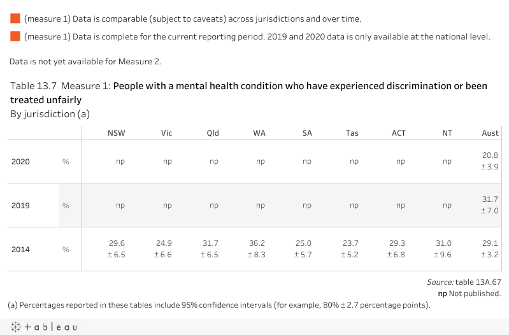Click the 2020 Aust value 20.8
This screenshot has width=509, height=335.
[x=491, y=155]
